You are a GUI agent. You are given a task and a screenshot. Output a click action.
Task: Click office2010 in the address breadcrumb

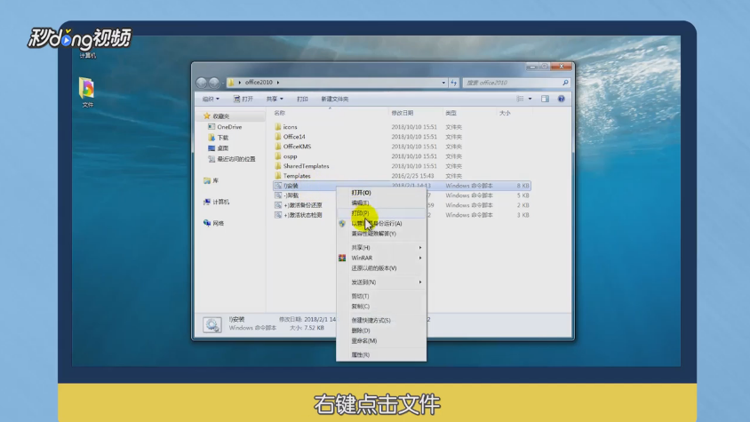tap(259, 83)
